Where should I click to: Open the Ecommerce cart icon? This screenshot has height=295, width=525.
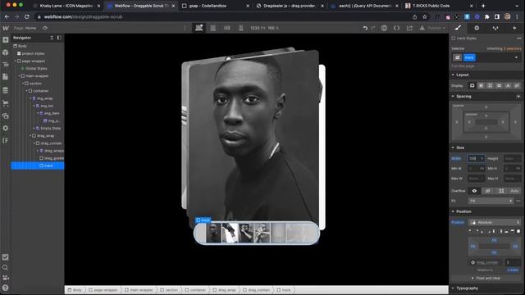6,103
